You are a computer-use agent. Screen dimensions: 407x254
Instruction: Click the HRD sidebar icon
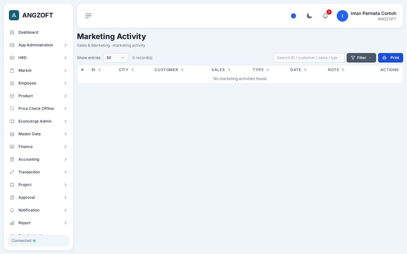pyautogui.click(x=12, y=58)
